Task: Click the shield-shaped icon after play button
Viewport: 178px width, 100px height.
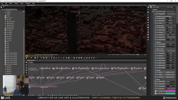Action: coord(46,58)
